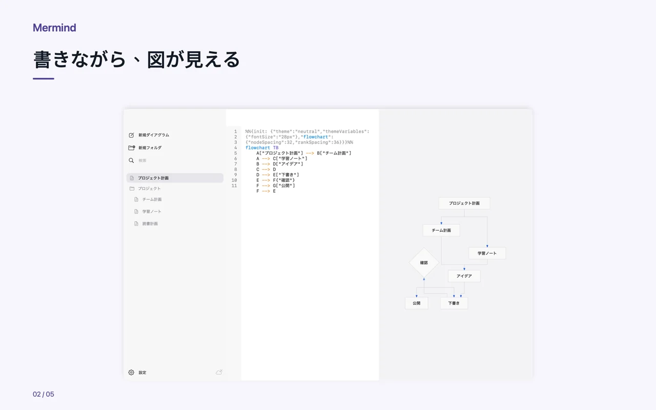Select the highlighted プロジェクト計画 sidebar row
The width and height of the screenshot is (656, 410).
[175, 178]
